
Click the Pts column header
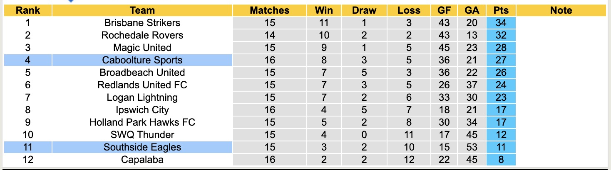tap(501, 10)
